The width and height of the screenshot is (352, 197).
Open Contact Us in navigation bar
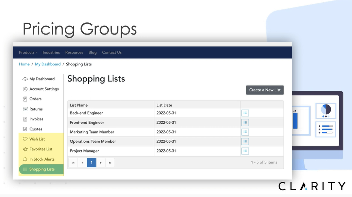click(112, 52)
